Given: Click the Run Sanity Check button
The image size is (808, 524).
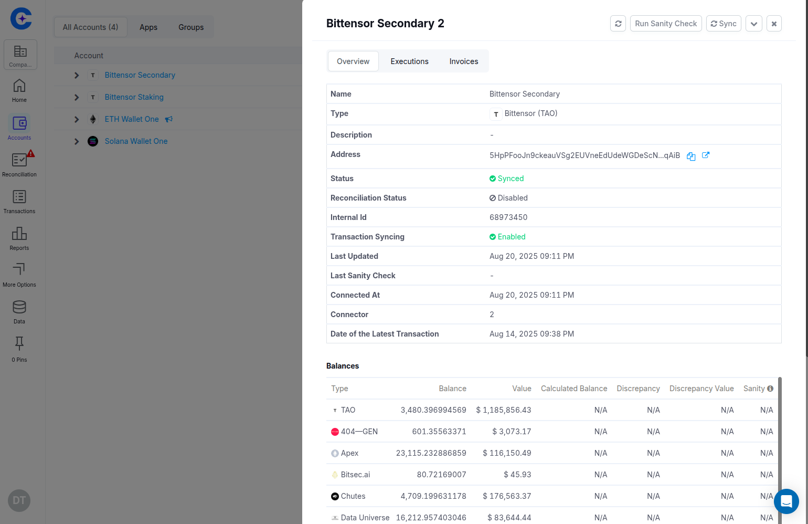Looking at the screenshot, I should click(666, 24).
